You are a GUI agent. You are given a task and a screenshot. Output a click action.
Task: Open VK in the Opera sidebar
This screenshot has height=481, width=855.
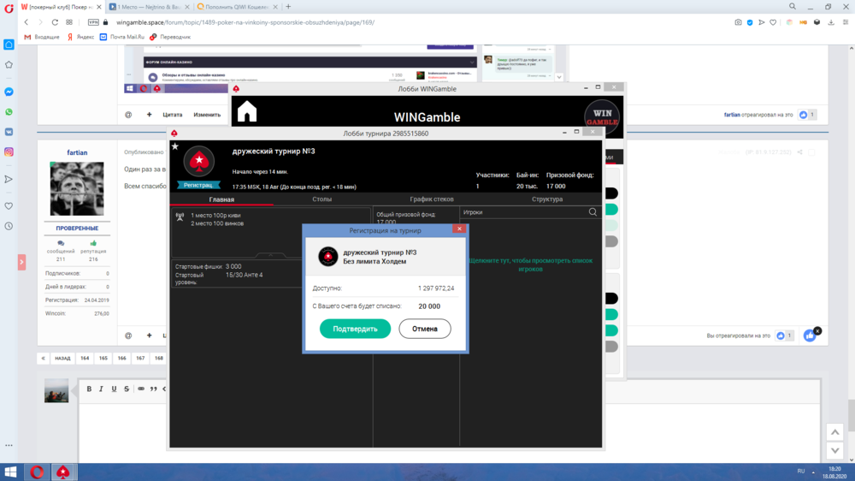coord(9,132)
